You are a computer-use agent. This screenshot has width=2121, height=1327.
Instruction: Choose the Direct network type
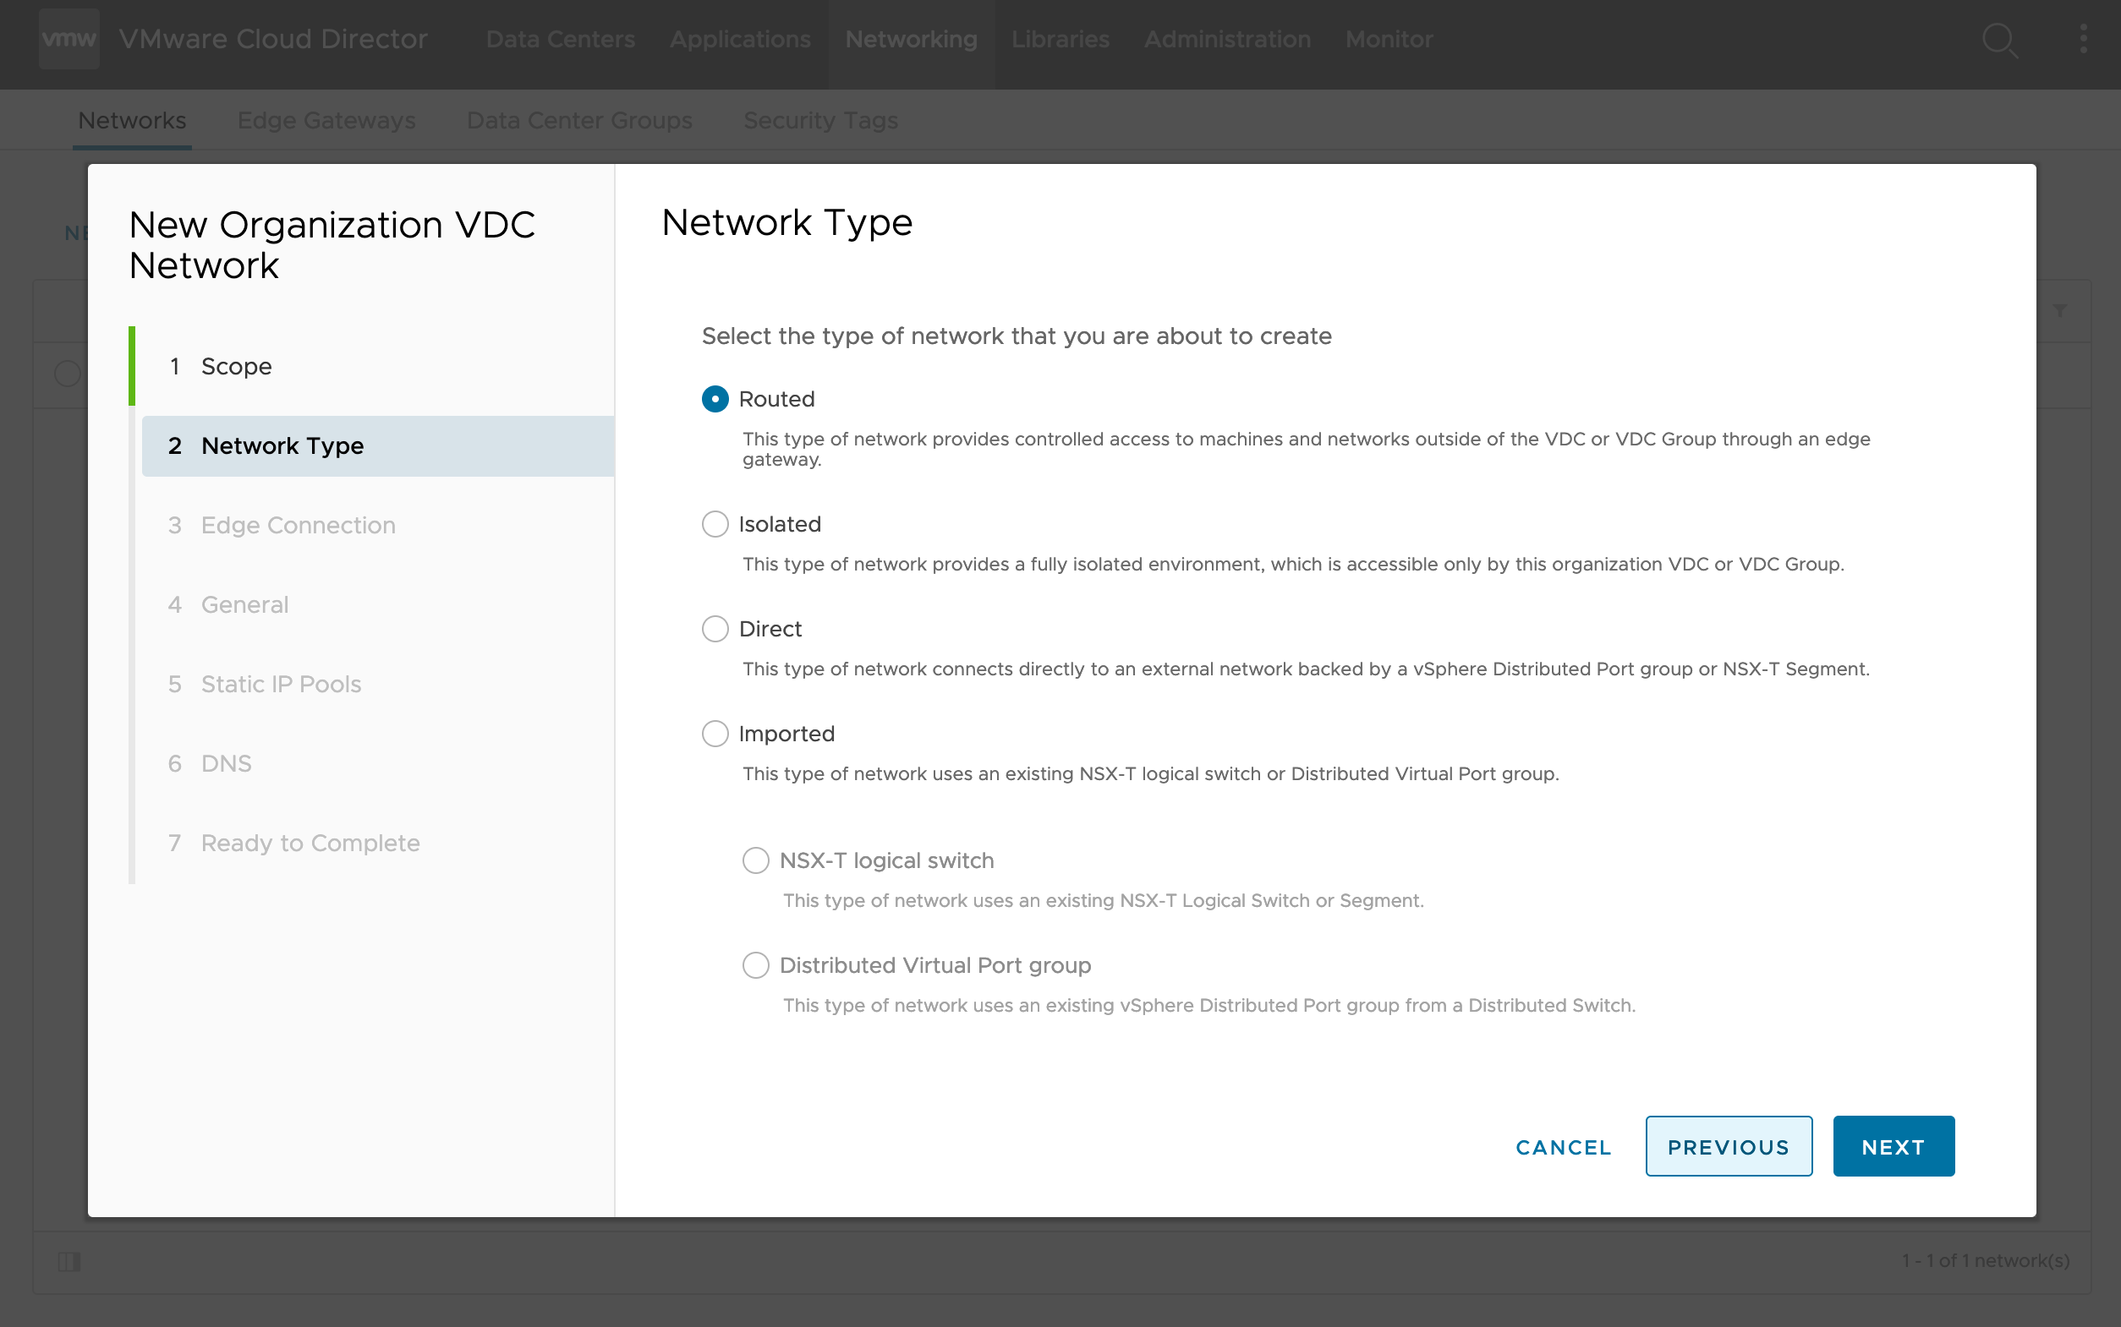click(715, 630)
